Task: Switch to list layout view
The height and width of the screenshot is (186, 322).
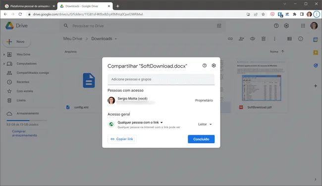Action: point(289,38)
